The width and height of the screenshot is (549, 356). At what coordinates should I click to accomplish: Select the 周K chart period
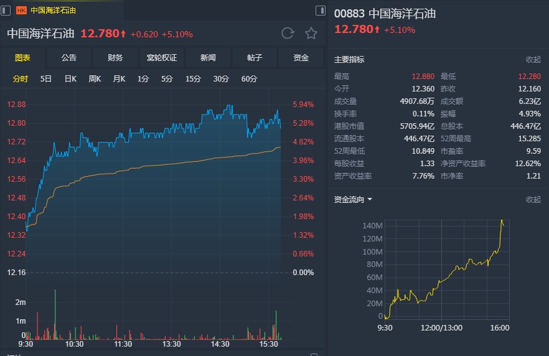[95, 79]
